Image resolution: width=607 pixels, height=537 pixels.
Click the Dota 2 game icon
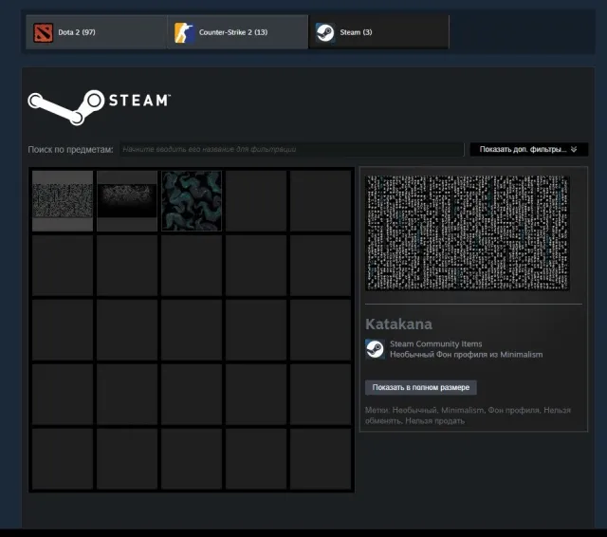pyautogui.click(x=43, y=32)
